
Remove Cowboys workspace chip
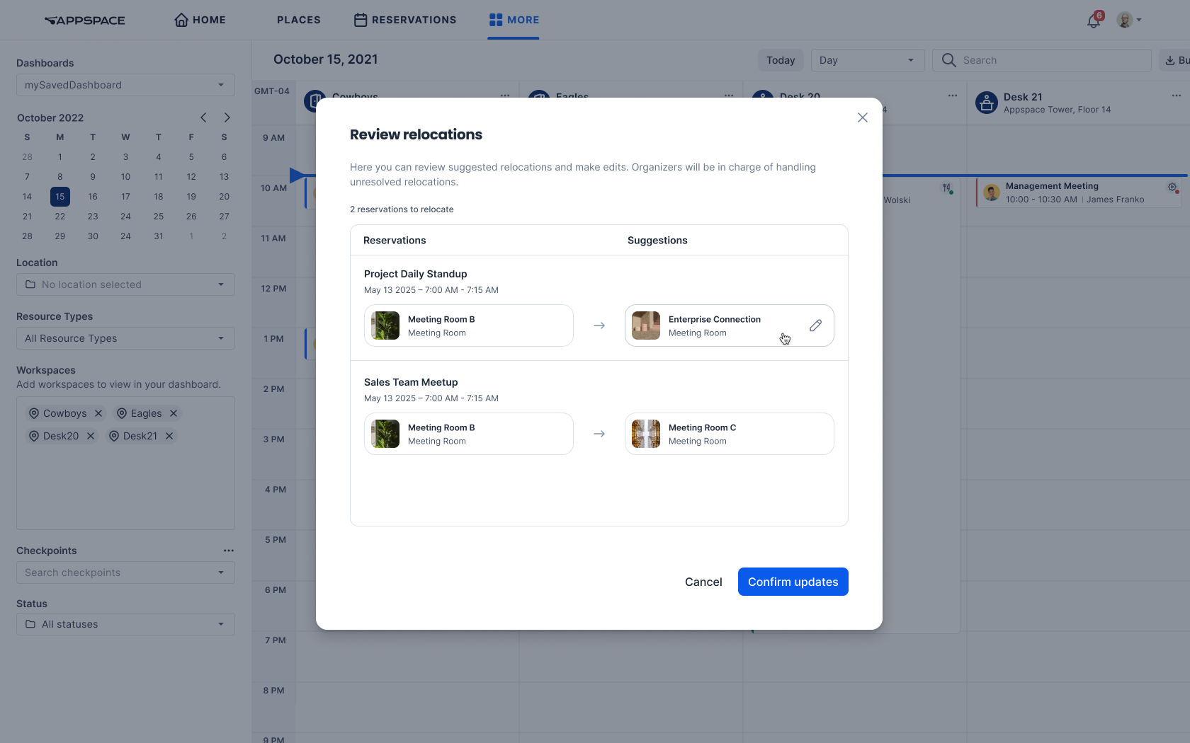[x=98, y=413]
